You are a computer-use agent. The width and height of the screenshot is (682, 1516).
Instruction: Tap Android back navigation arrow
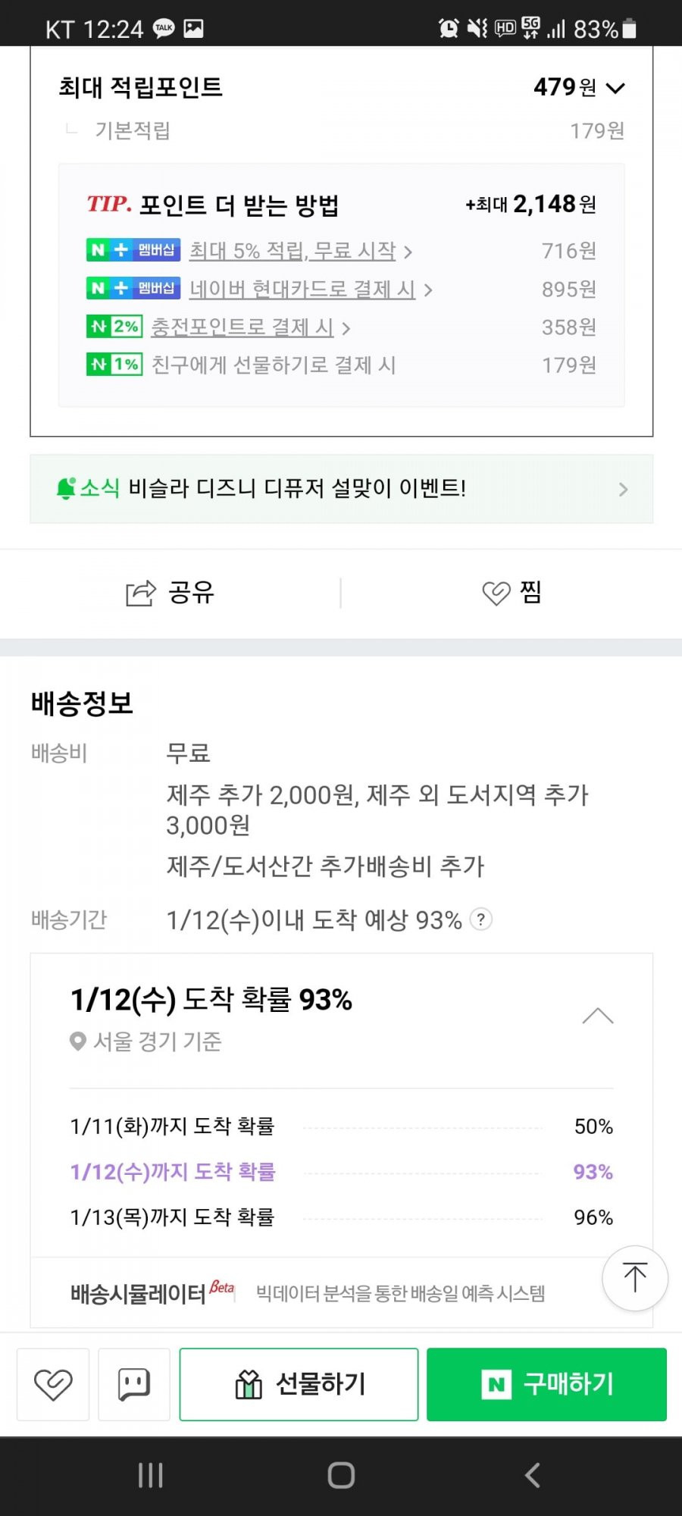click(533, 1475)
